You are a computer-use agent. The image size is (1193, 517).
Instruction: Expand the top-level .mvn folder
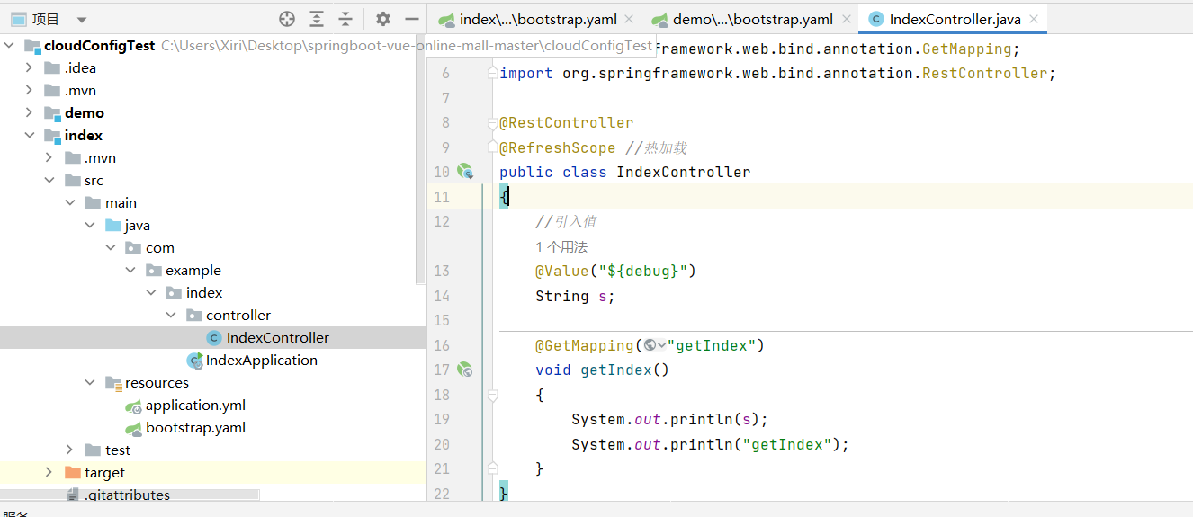29,90
